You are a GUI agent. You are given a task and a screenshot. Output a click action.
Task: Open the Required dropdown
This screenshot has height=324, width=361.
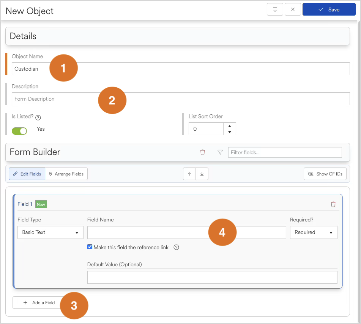[314, 232]
